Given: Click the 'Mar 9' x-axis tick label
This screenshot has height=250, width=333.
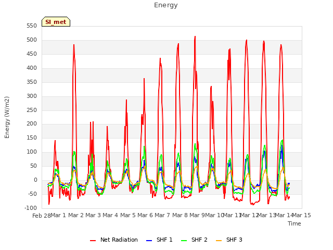Looking at the screenshot, I should click(197, 215).
